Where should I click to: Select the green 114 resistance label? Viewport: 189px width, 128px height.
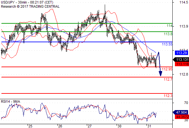(169, 26)
